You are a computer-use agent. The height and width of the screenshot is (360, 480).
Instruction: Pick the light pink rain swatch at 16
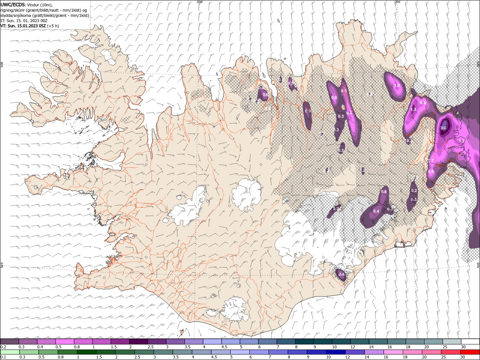(393, 352)
